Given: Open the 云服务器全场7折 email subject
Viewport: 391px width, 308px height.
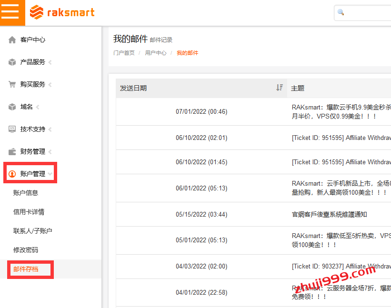Looking at the screenshot, I should pos(341,292).
